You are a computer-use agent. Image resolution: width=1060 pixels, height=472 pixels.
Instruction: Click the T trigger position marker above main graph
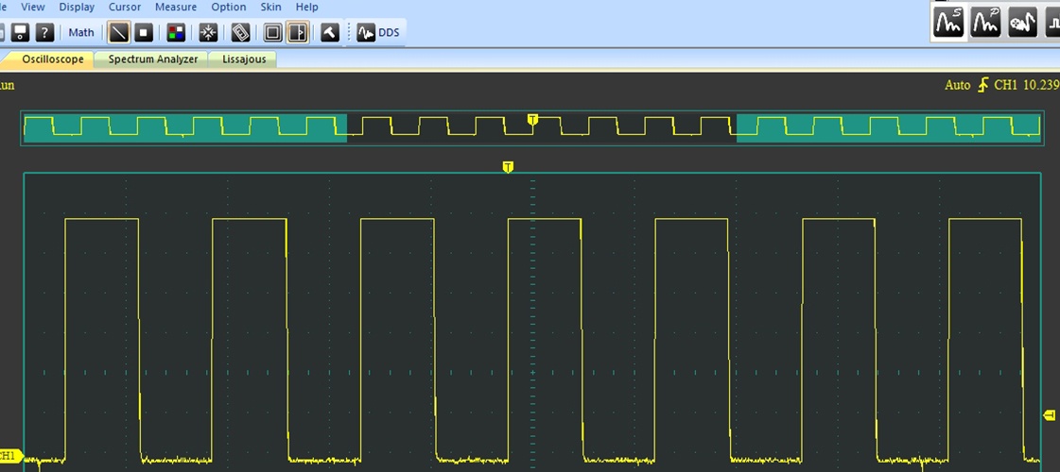[x=508, y=167]
